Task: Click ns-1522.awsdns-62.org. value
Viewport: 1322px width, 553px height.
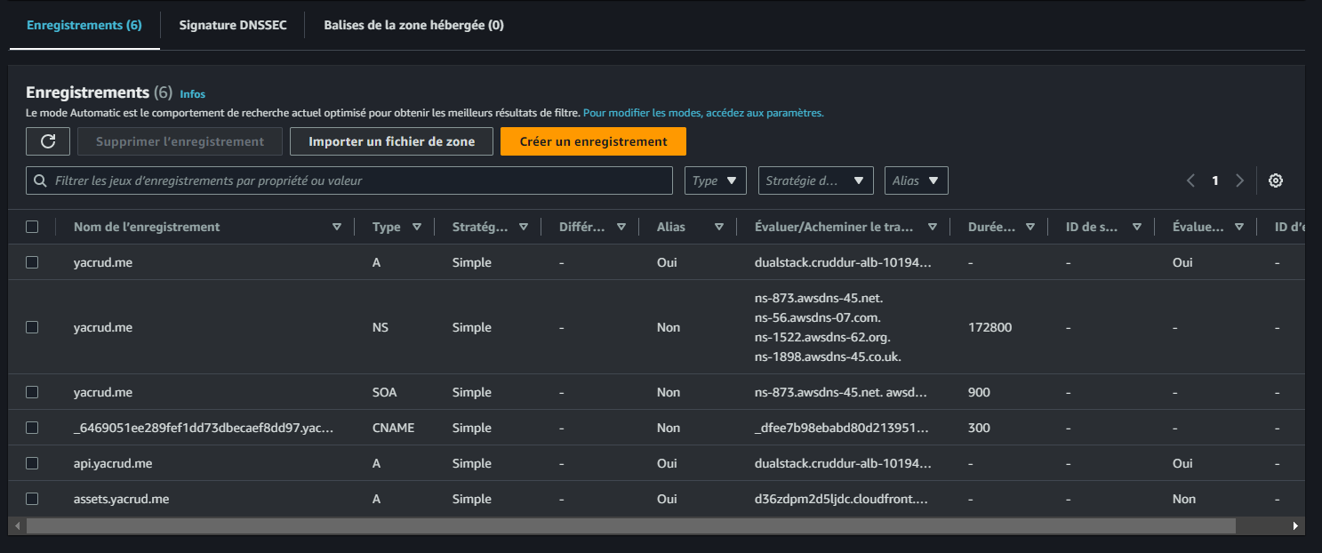Action: pyautogui.click(x=822, y=337)
